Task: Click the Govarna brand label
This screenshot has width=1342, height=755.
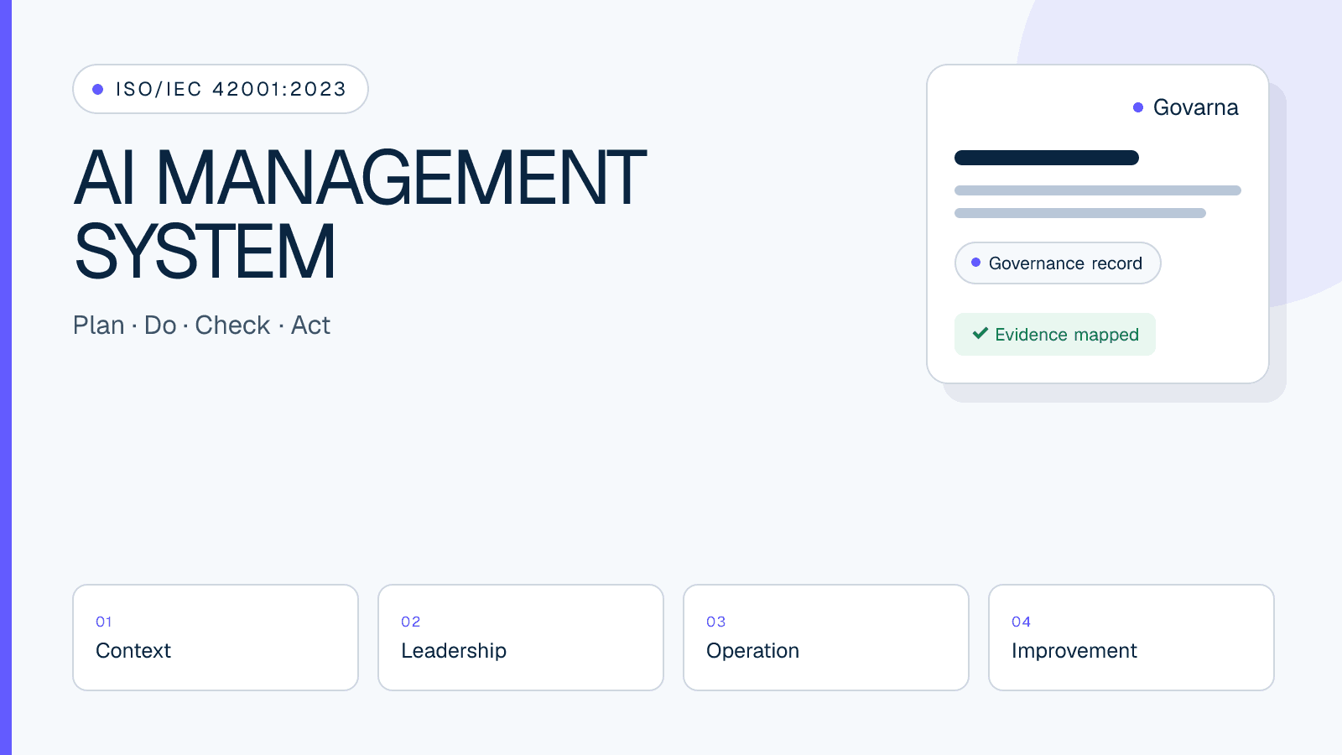Action: pos(1195,107)
